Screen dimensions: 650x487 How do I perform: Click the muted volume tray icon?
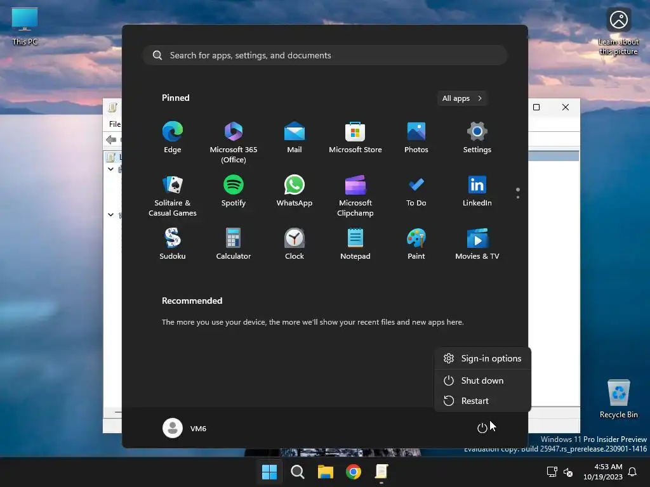[568, 472]
